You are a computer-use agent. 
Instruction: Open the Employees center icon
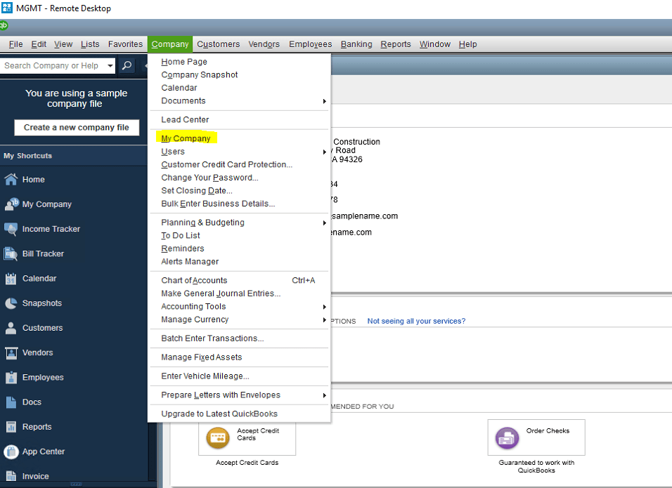42,377
